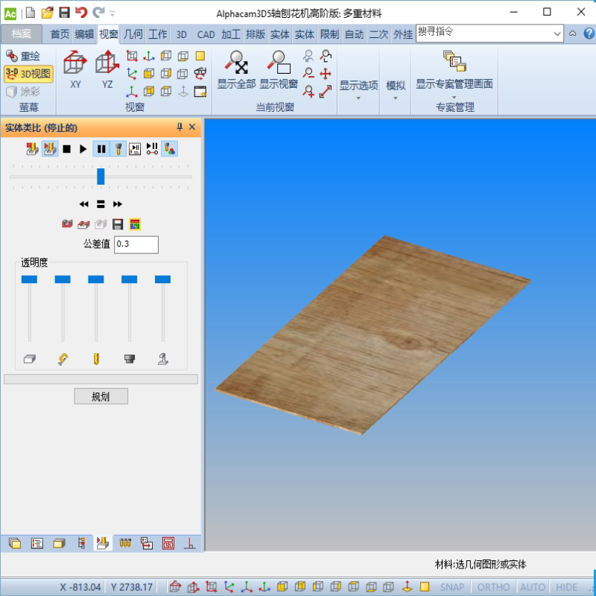Switch to the 排版 ribbon tab
Viewport: 596px width, 596px height.
click(255, 34)
